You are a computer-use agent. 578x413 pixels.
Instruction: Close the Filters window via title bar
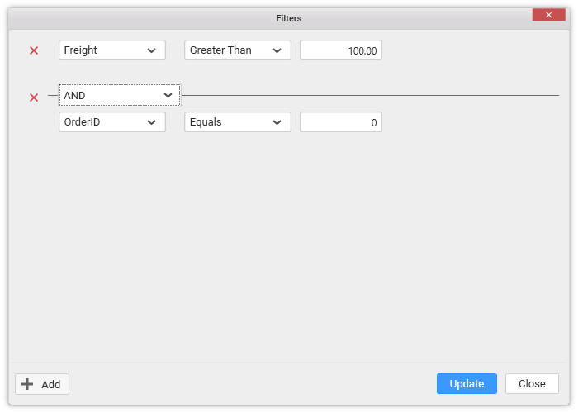(548, 15)
